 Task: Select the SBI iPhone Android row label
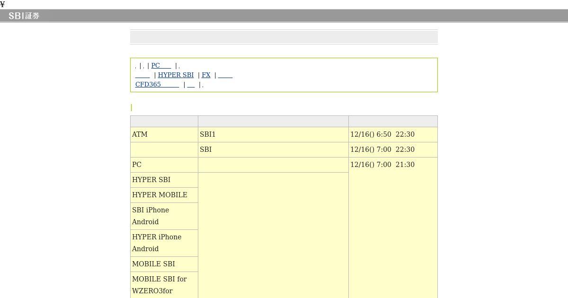pyautogui.click(x=164, y=216)
